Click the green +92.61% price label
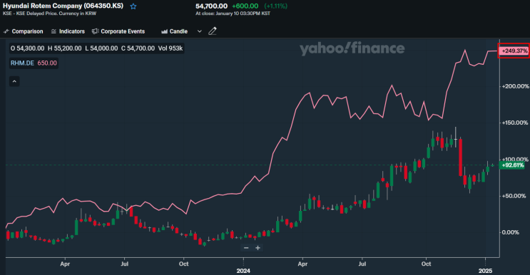 (x=512, y=165)
